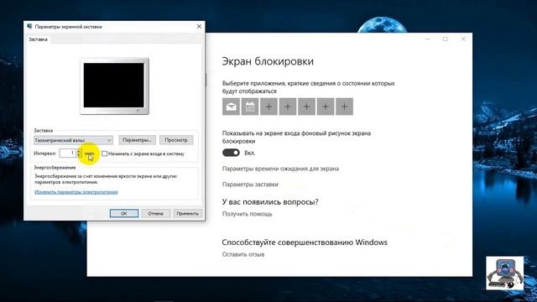Open 'Параметры времени ожидания для экрана' link
537x302 pixels.
[280, 169]
